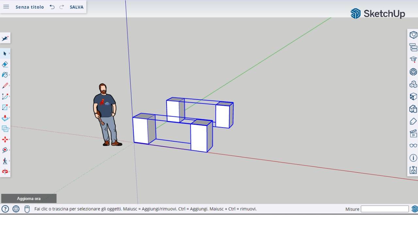This screenshot has width=418, height=235.
Task: Select the Rotate tool
Action: [x=5, y=150]
